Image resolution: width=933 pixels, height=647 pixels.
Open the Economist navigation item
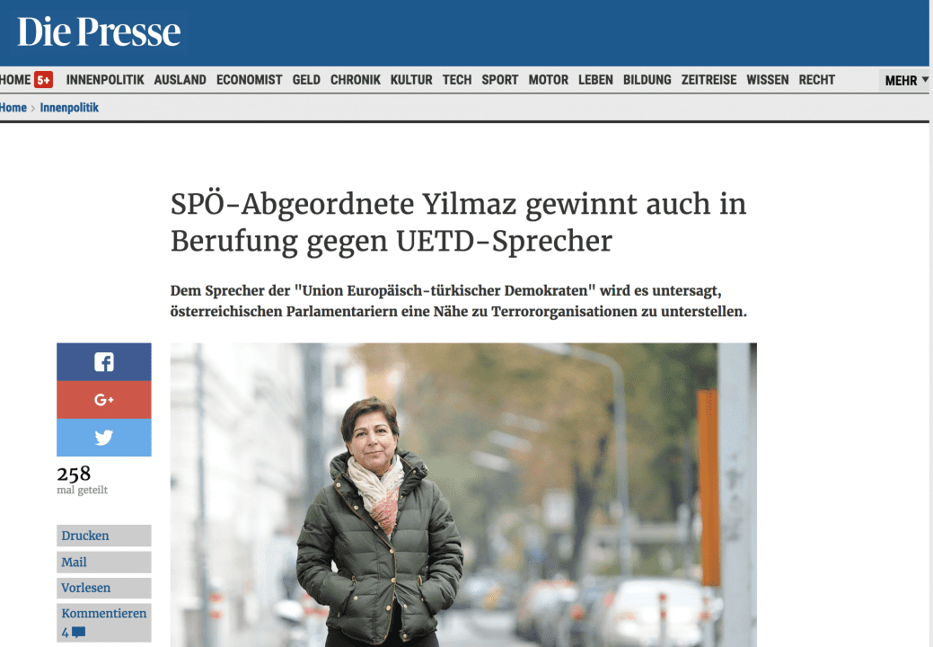(x=249, y=80)
